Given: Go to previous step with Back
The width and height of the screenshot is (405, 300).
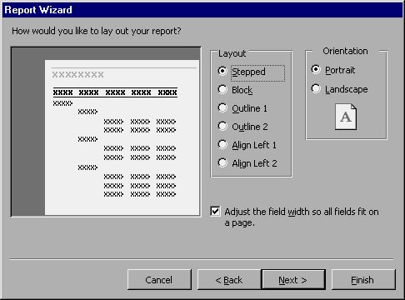Looking at the screenshot, I should click(x=229, y=279).
